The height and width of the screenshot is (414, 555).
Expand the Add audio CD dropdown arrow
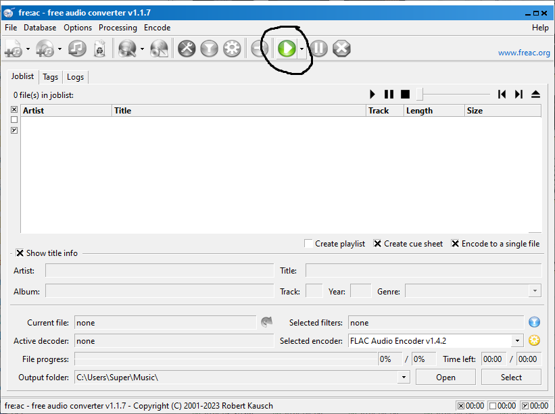point(59,49)
